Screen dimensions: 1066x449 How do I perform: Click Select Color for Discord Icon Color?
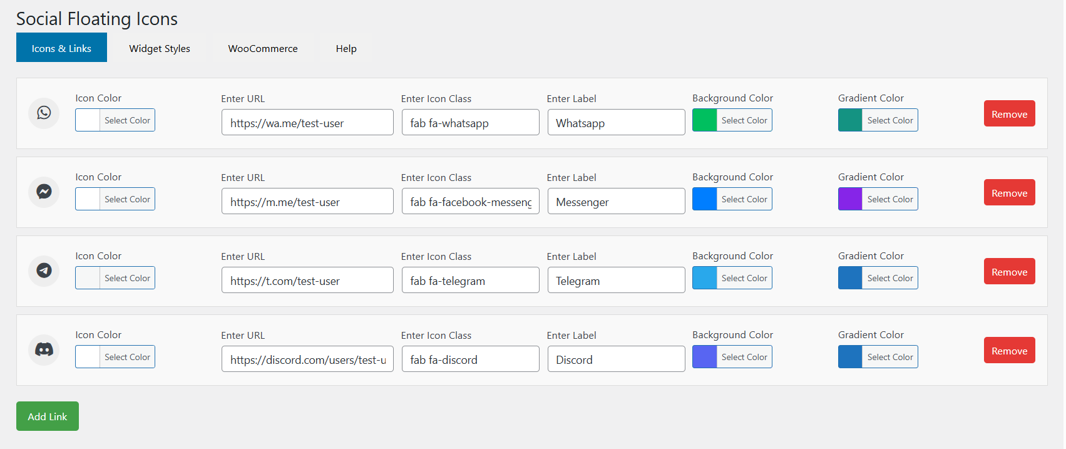pyautogui.click(x=127, y=357)
